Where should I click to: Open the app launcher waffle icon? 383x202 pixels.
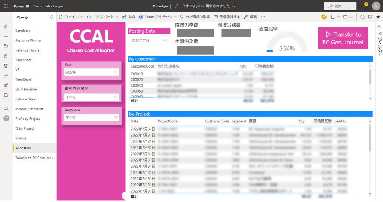coord(6,6)
